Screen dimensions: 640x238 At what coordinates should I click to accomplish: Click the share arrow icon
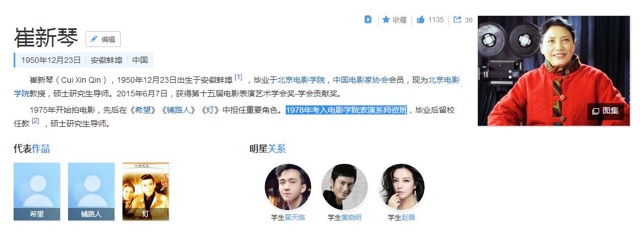click(457, 20)
